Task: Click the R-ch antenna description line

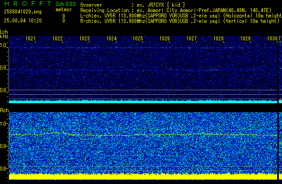Action: coord(180,21)
